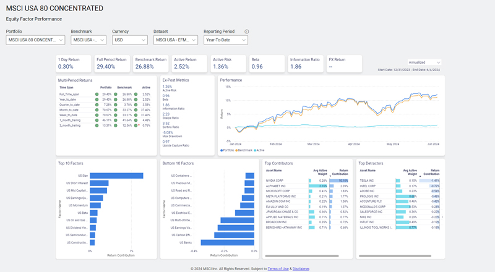Open the Currency USD dropdown
Image resolution: width=495 pixels, height=272 pixels.
tap(130, 40)
